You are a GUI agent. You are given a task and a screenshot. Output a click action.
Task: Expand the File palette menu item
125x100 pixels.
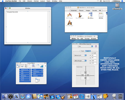coord(25,72)
